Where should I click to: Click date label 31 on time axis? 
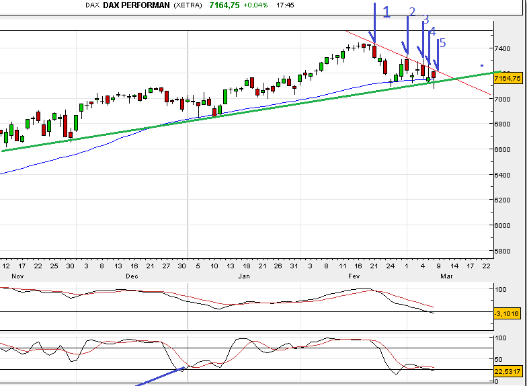pyautogui.click(x=294, y=266)
